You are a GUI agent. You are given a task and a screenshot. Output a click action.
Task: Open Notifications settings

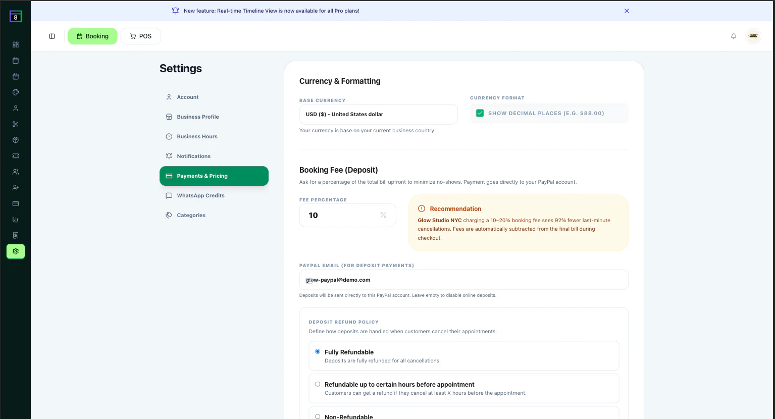[x=214, y=156]
